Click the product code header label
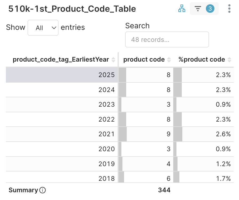239x200 pixels. point(144,60)
